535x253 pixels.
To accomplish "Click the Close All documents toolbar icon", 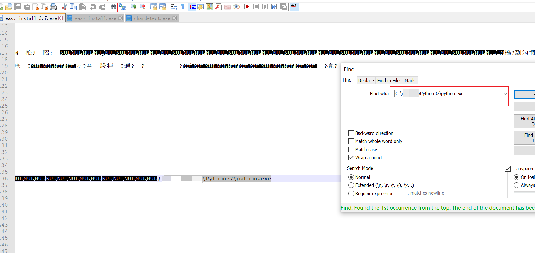I will (45, 7).
